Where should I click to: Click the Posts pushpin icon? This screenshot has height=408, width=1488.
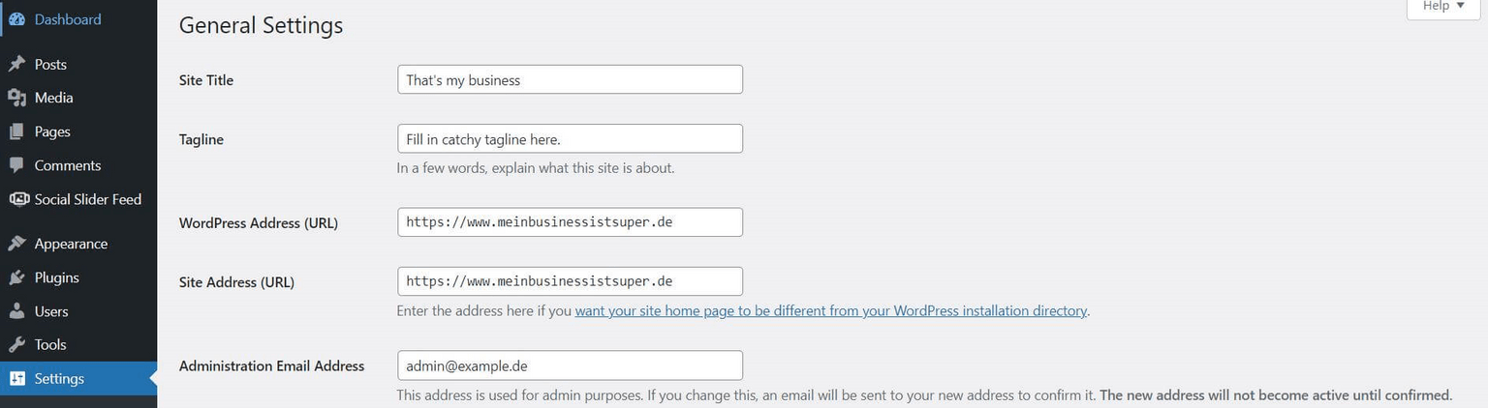pos(16,64)
